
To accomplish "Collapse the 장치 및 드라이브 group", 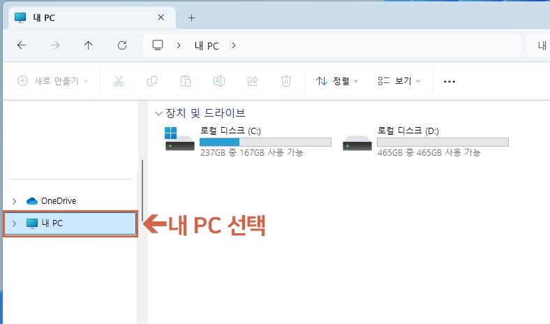I will 158,113.
